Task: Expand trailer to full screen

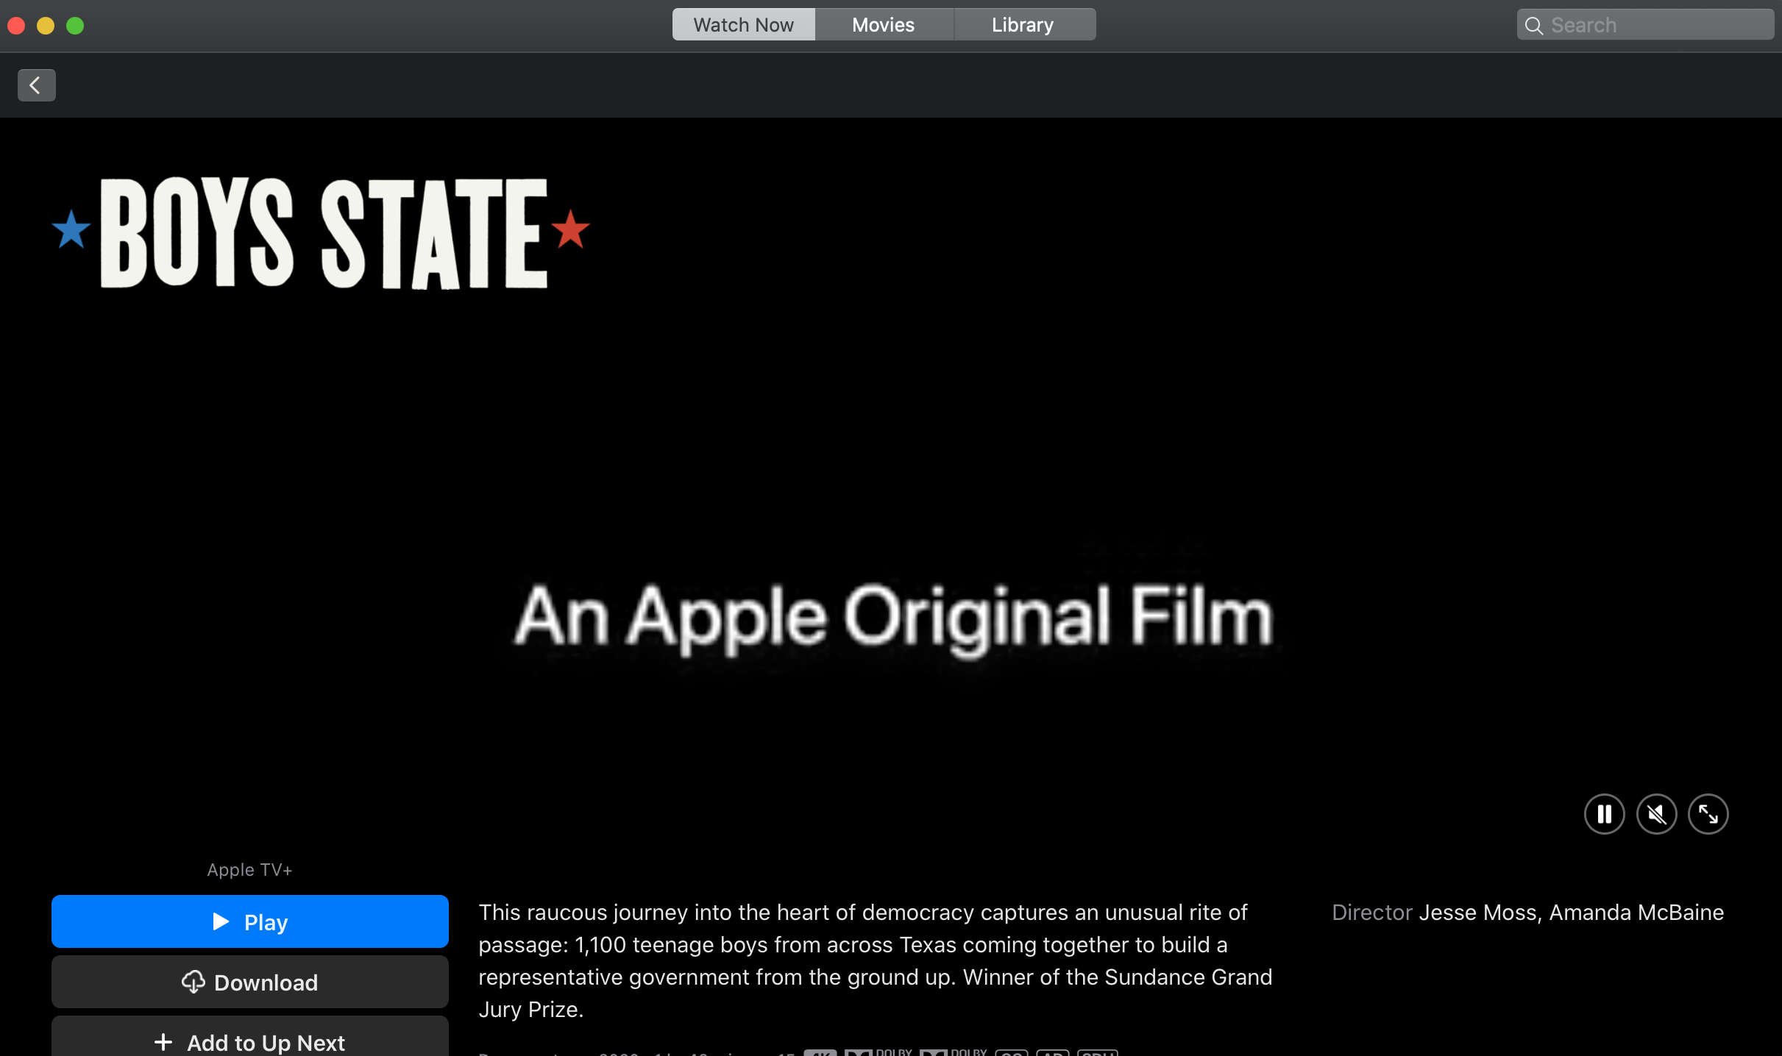Action: (x=1708, y=814)
